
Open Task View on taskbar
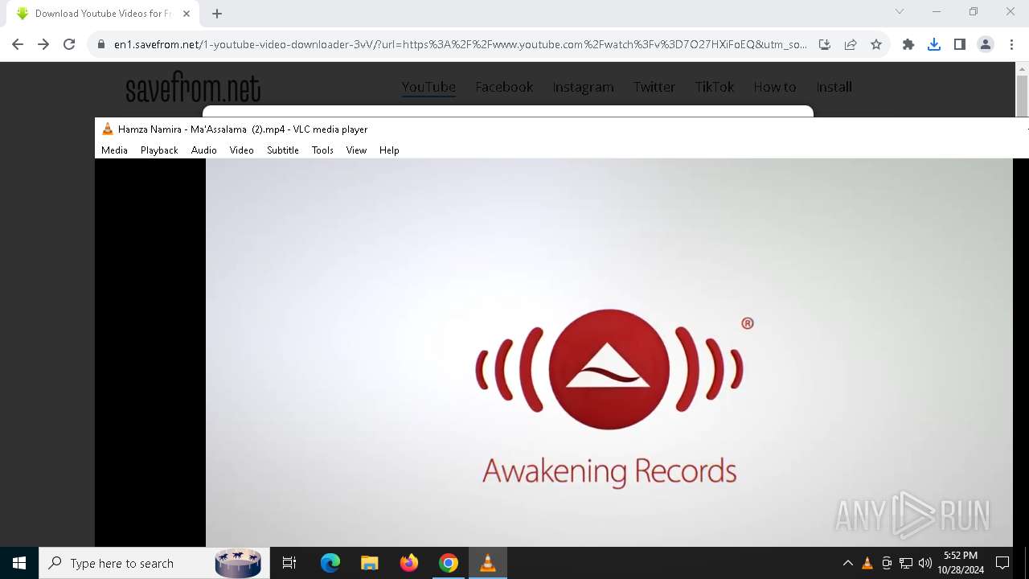289,563
